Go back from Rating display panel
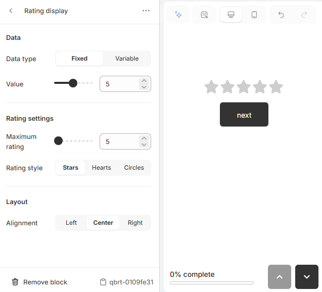 coord(11,11)
